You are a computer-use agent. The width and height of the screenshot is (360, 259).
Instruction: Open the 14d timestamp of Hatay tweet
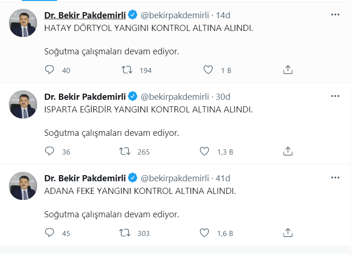223,15
